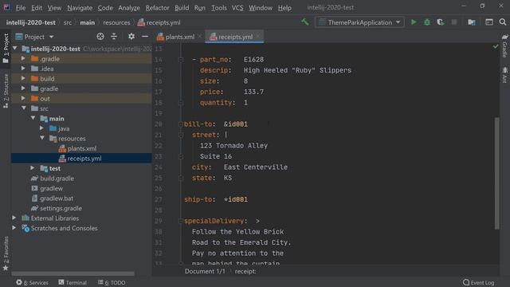Toggle code fold at bill-to line
The width and height of the screenshot is (510, 287).
[181, 124]
